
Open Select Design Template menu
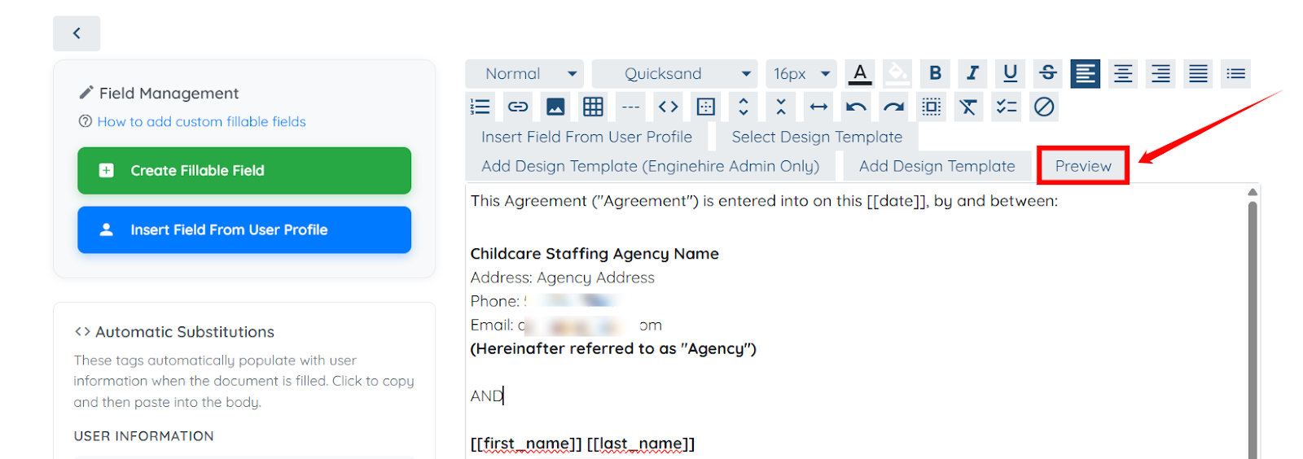point(817,137)
